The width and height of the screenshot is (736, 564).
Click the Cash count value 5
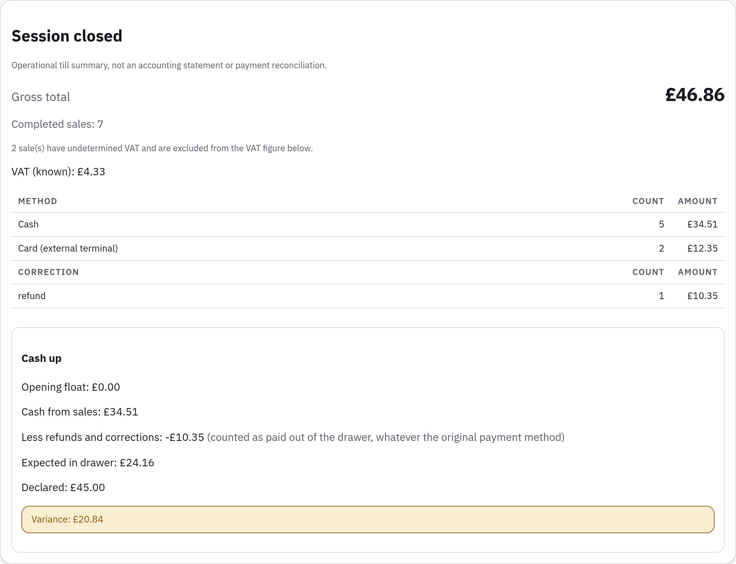click(661, 224)
